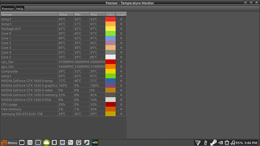
Task: Switch to Psensor thermometer taskbar icon
Action: click(x=38, y=143)
